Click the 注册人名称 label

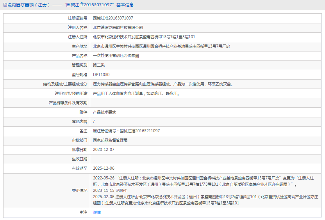pyautogui.click(x=77, y=28)
